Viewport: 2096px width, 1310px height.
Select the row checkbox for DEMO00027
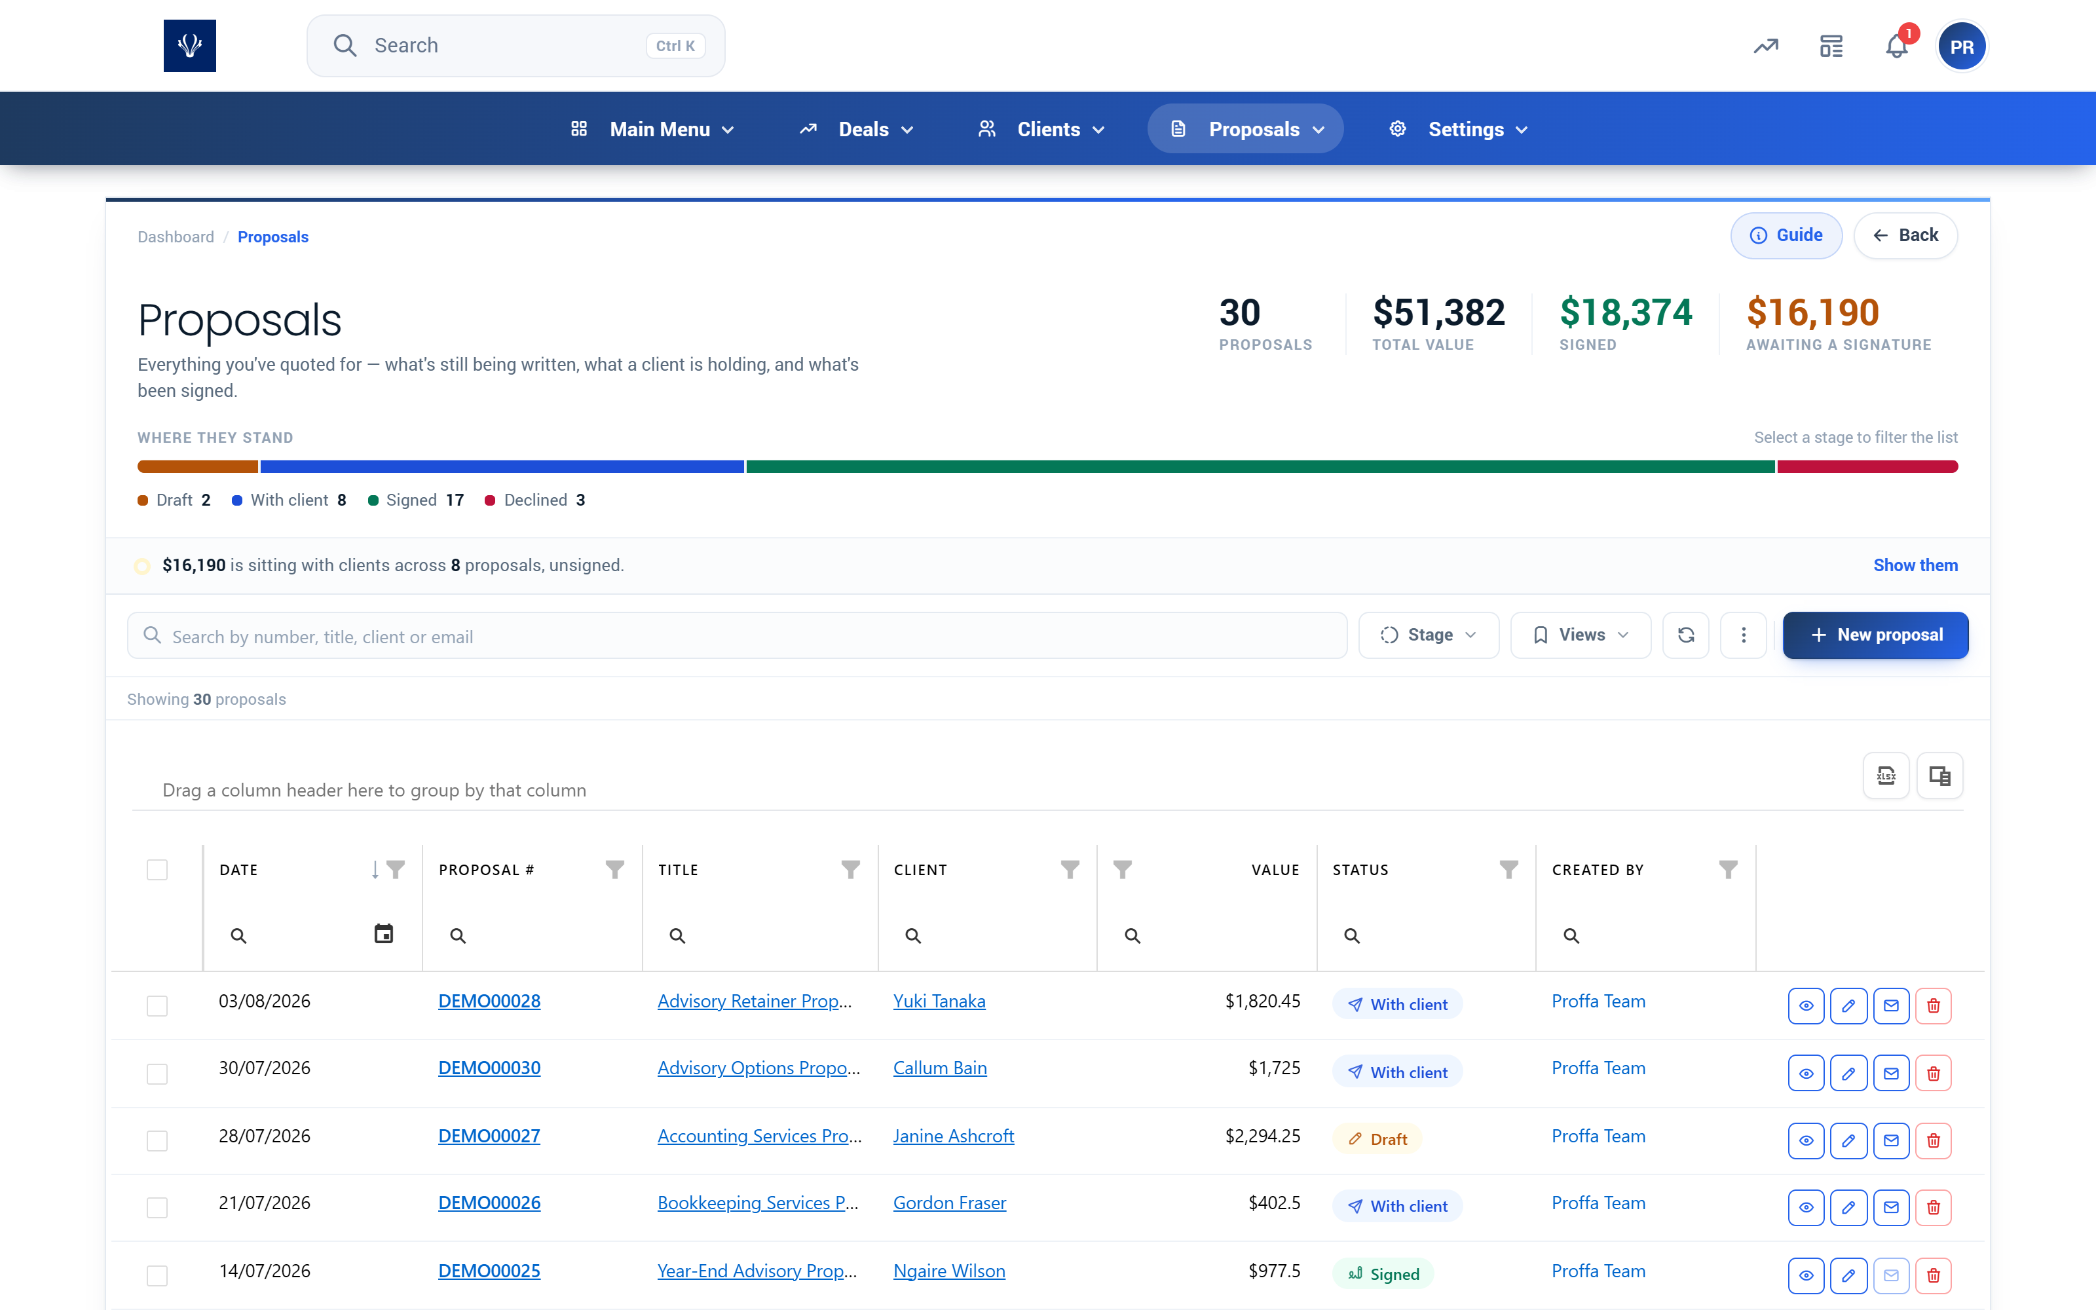157,1141
